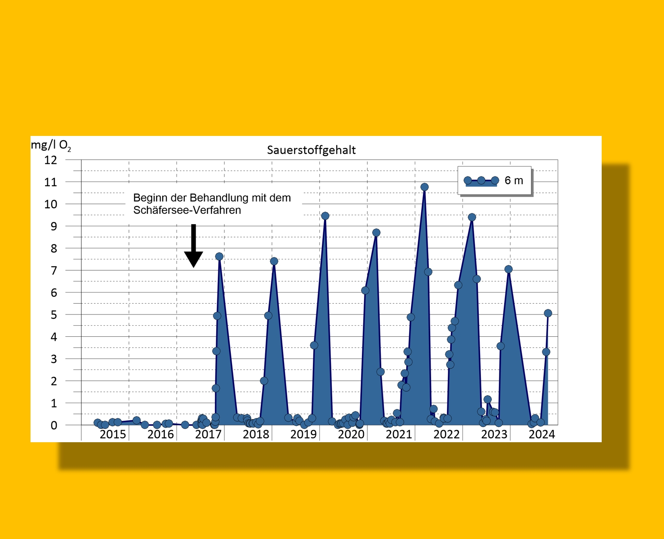Click the 6 m legend text
The width and height of the screenshot is (664, 539).
click(514, 181)
